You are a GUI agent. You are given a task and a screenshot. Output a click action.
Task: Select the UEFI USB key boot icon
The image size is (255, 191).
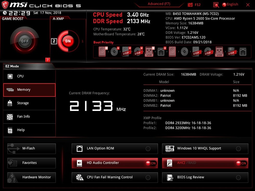click(x=150, y=51)
